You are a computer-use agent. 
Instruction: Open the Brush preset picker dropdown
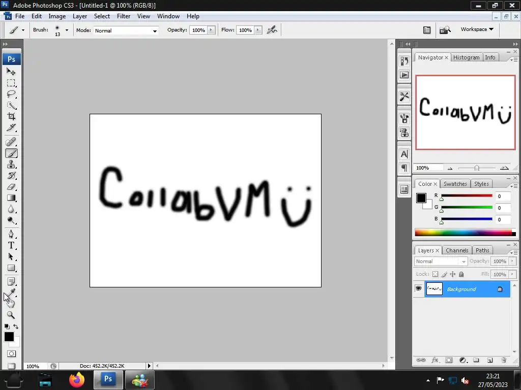click(67, 30)
